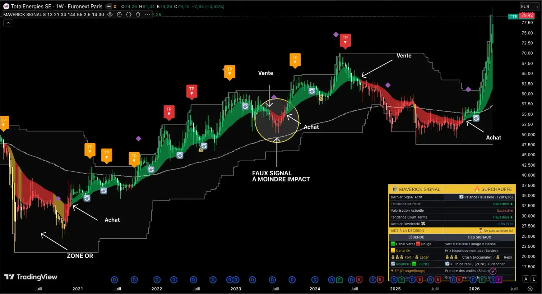Image resolution: width=542 pixels, height=294 pixels.
Task: Click the TTE symbol label on the price scale
Action: (x=513, y=17)
